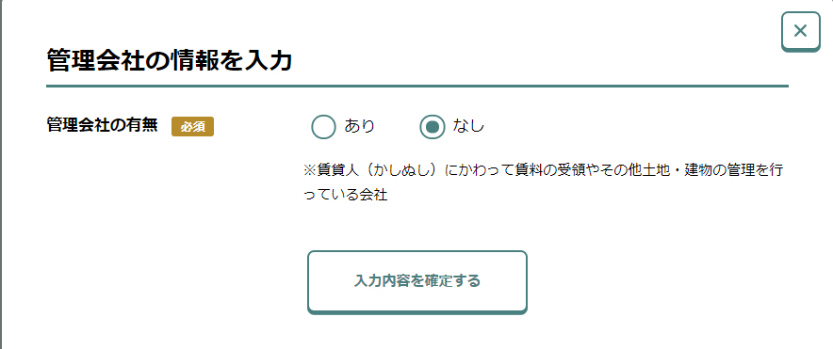Click the ※ symbol starting the note

point(310,171)
